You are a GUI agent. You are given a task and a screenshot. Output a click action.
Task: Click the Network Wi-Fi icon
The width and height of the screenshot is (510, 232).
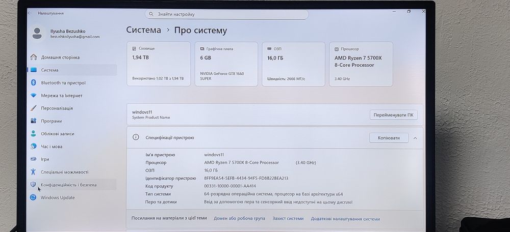point(34,96)
